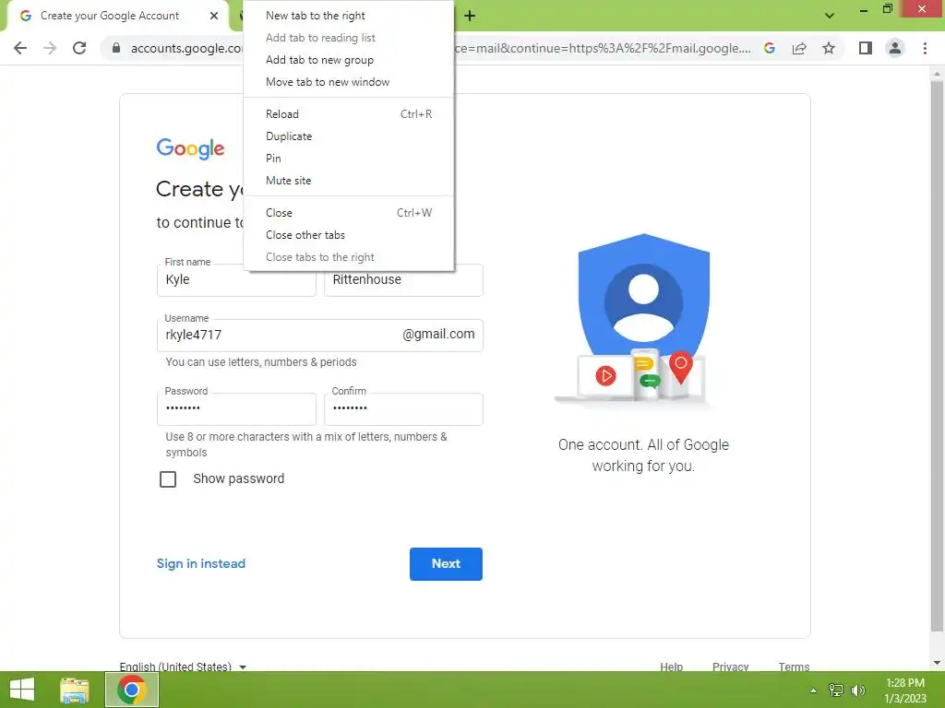The width and height of the screenshot is (945, 708).
Task: Click the scrollbar up arrow
Action: [937, 74]
